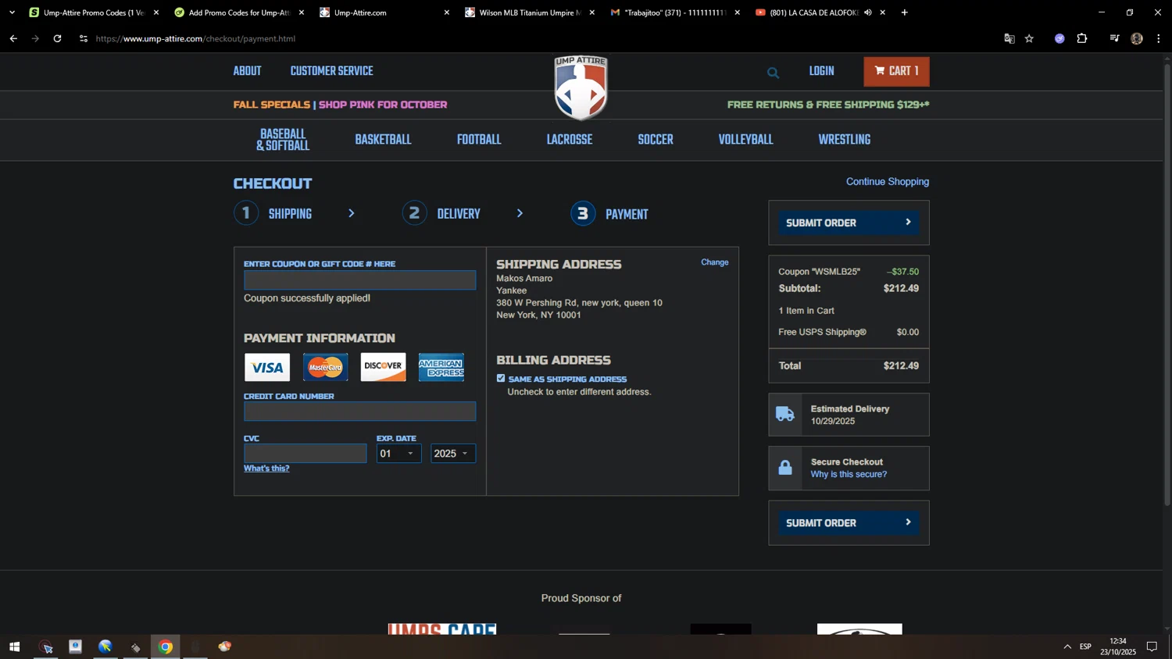Image resolution: width=1172 pixels, height=659 pixels.
Task: Open the Lacrosse category menu
Action: [570, 141]
